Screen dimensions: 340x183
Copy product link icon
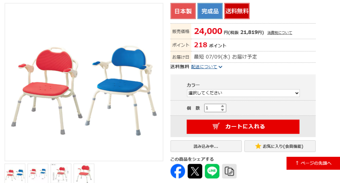(x=229, y=171)
